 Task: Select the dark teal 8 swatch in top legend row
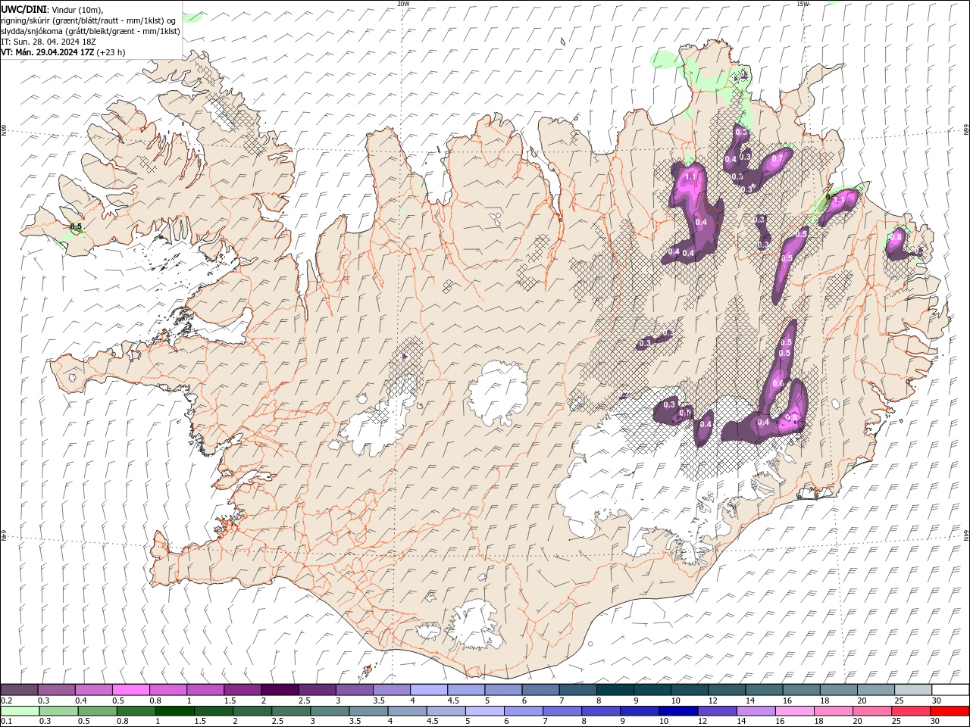(x=615, y=690)
